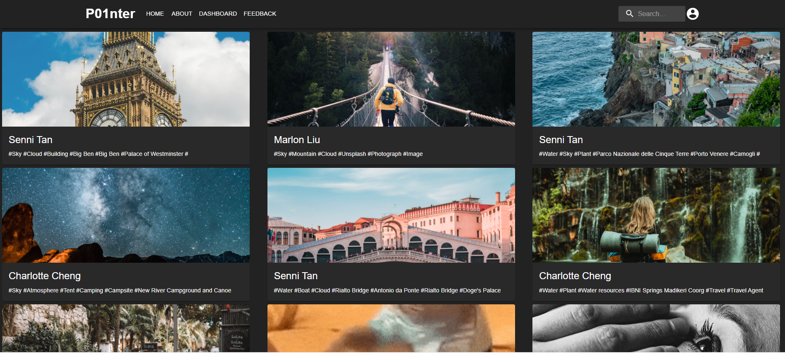The image size is (785, 353).
Task: Open the DASHBOARD page
Action: 218,14
